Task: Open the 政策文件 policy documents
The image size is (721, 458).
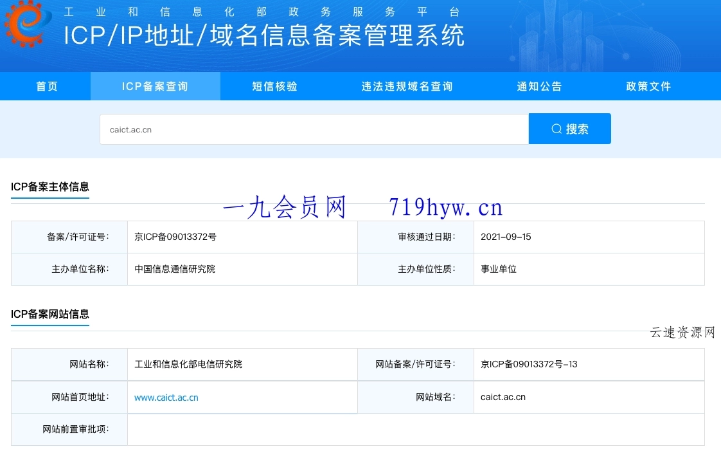Action: coord(647,86)
